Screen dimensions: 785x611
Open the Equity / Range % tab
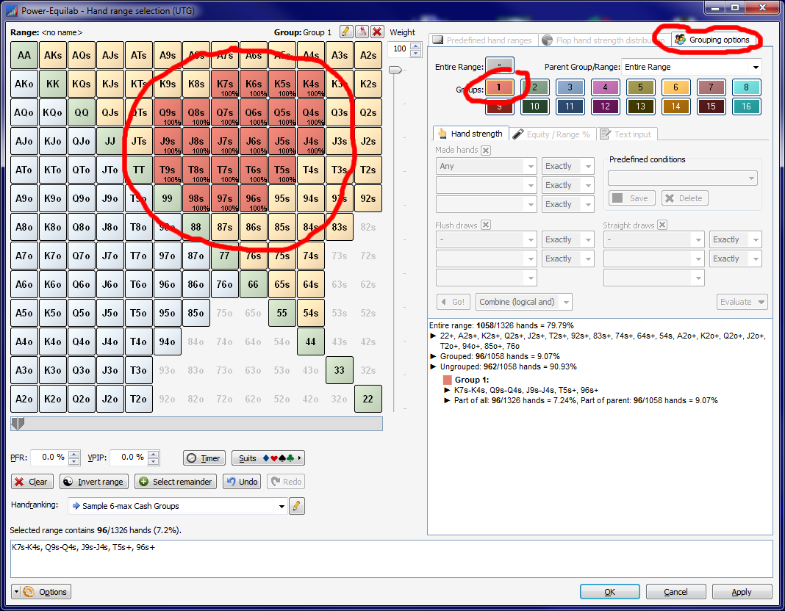click(552, 134)
